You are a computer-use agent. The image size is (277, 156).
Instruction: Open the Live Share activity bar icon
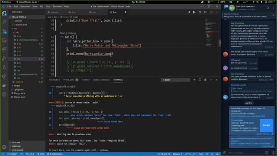4,76
